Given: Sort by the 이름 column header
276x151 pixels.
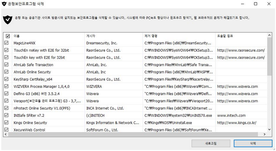Looking at the screenshot, I should (48, 36).
